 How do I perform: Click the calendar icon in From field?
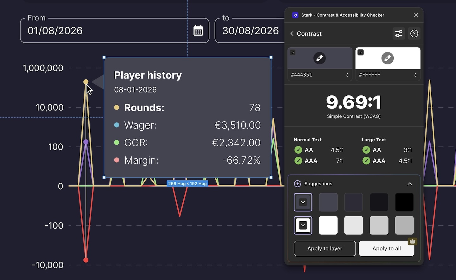coord(198,31)
